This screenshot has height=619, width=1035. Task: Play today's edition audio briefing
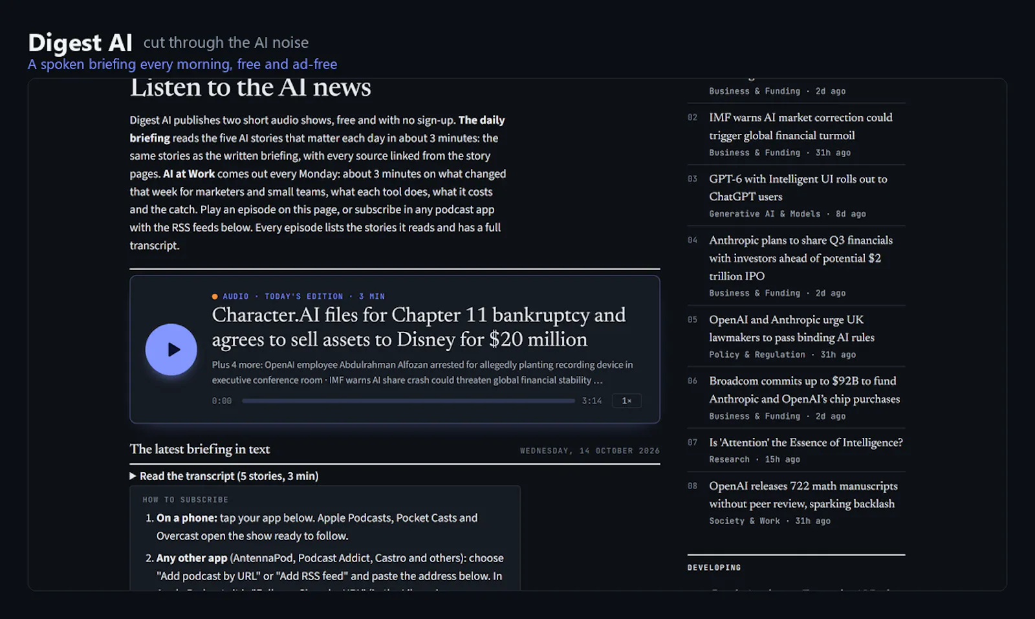[x=171, y=350]
